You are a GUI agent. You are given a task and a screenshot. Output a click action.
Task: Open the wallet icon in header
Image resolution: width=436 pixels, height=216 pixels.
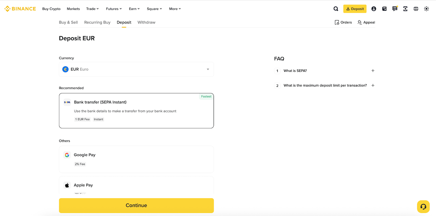(x=384, y=9)
